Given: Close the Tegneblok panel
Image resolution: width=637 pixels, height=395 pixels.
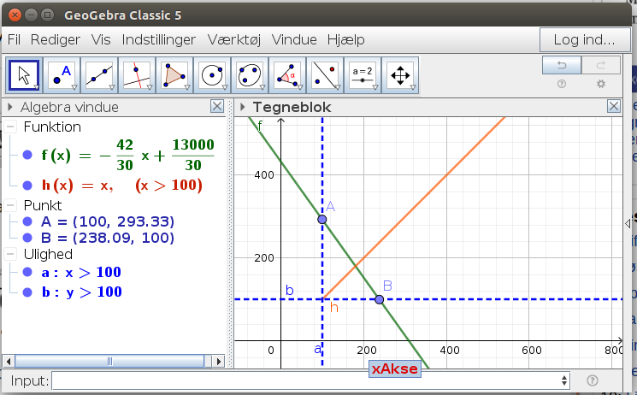Looking at the screenshot, I should pyautogui.click(x=613, y=107).
